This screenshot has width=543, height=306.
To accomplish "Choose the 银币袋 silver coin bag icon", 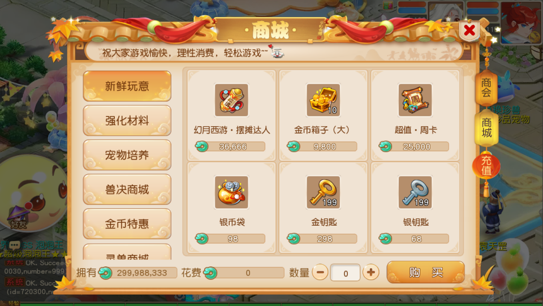I will [231, 192].
